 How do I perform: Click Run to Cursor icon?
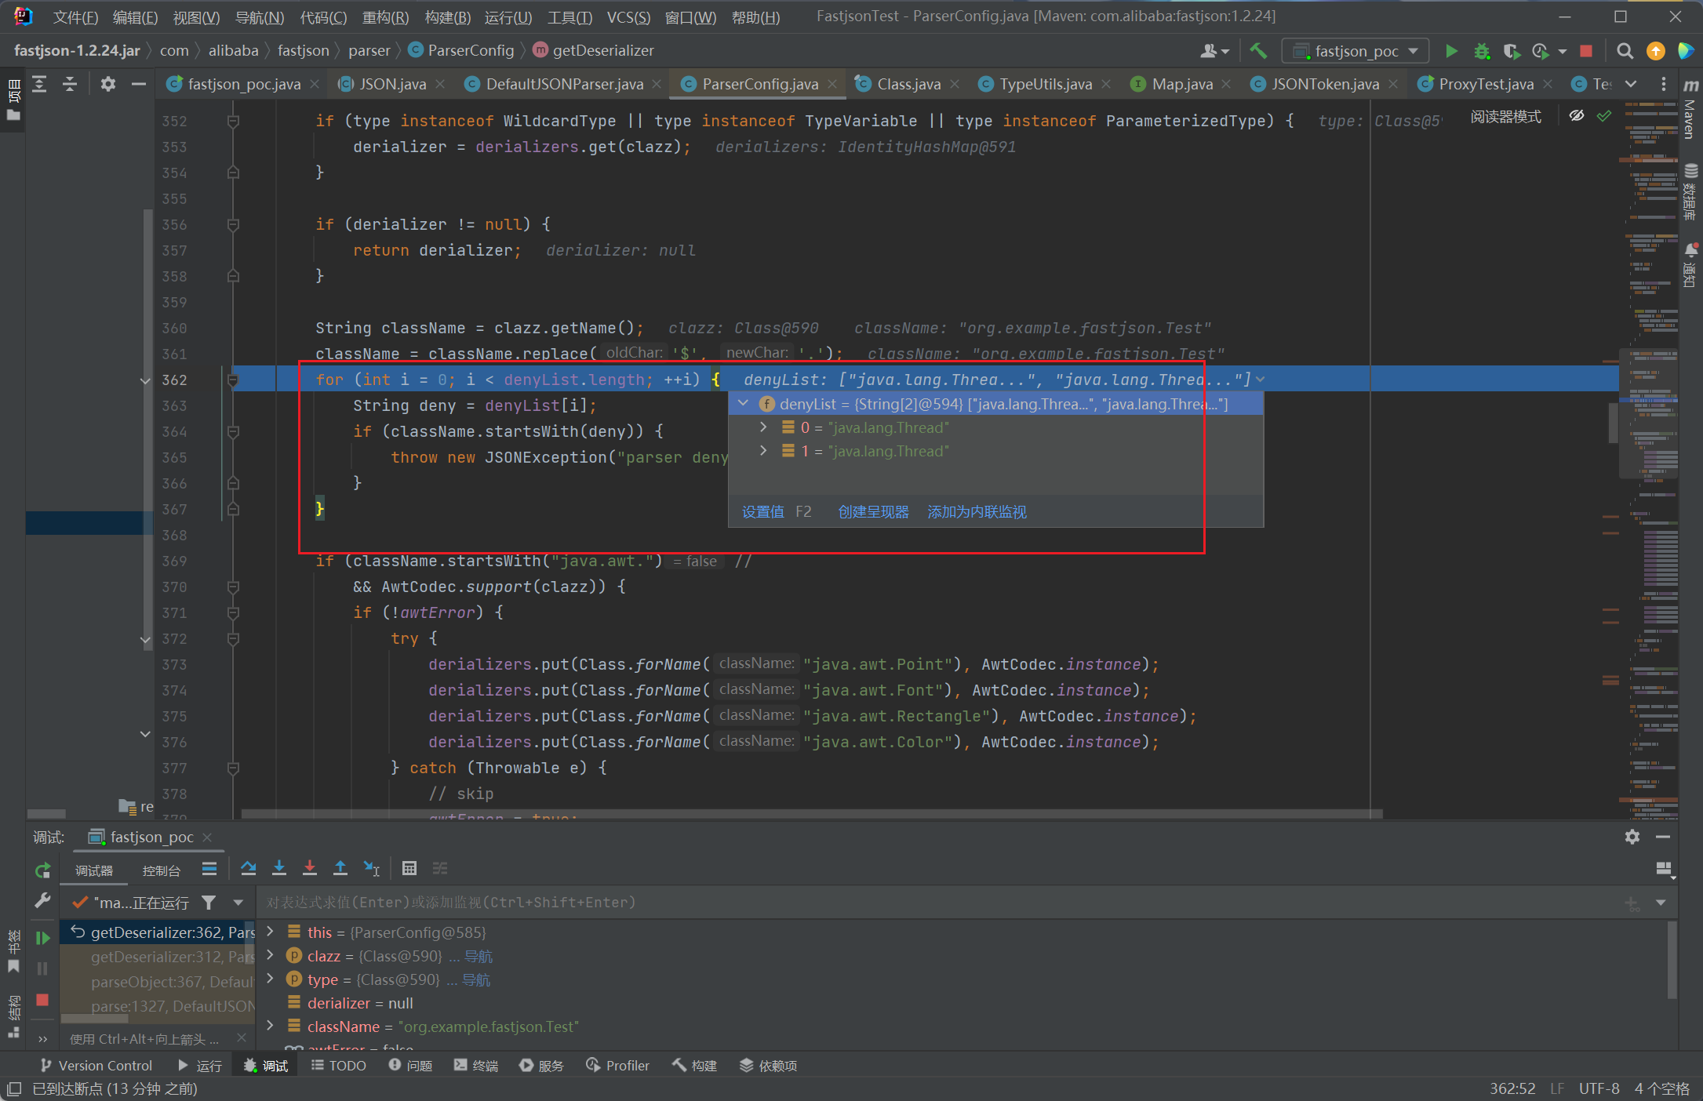pos(371,868)
